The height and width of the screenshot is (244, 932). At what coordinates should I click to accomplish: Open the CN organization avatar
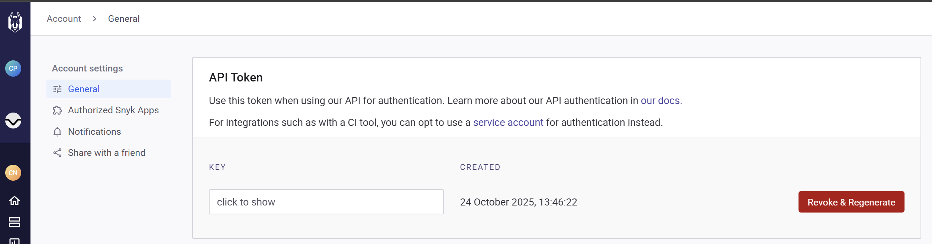click(13, 173)
